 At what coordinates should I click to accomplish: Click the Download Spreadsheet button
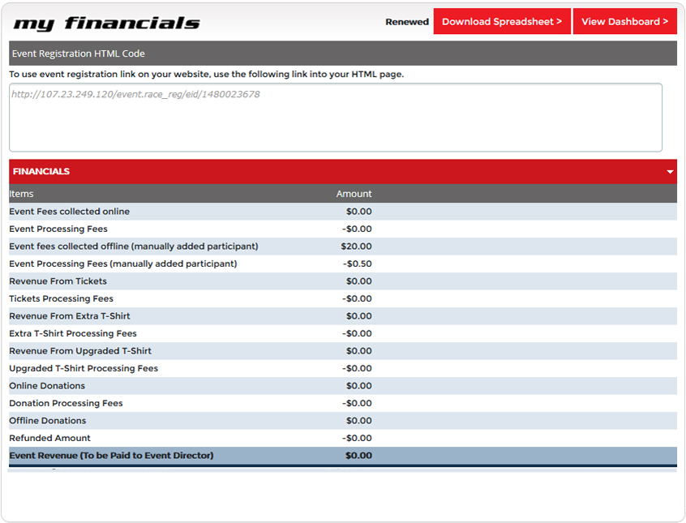[501, 22]
